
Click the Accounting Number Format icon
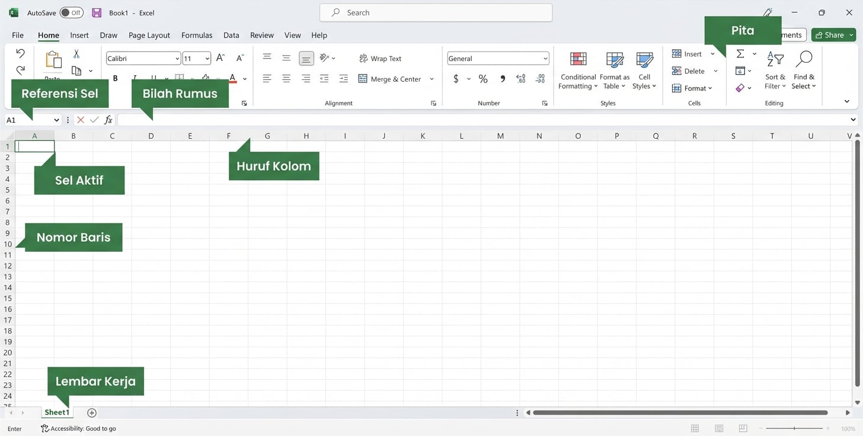[x=455, y=78]
